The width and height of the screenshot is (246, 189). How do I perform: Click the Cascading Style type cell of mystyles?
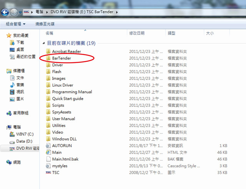click(184, 166)
